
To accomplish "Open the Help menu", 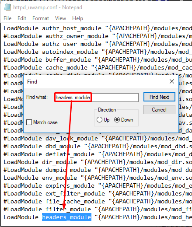I will tap(77, 18).
